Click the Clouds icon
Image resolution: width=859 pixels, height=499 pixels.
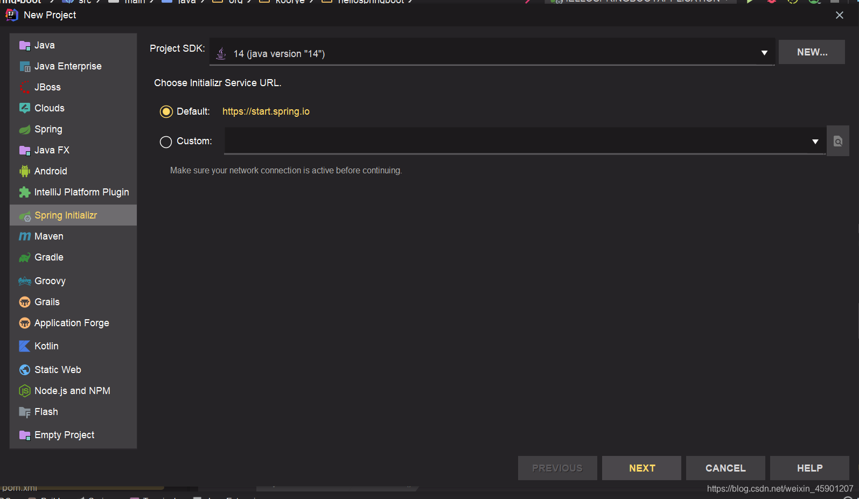pyautogui.click(x=25, y=108)
